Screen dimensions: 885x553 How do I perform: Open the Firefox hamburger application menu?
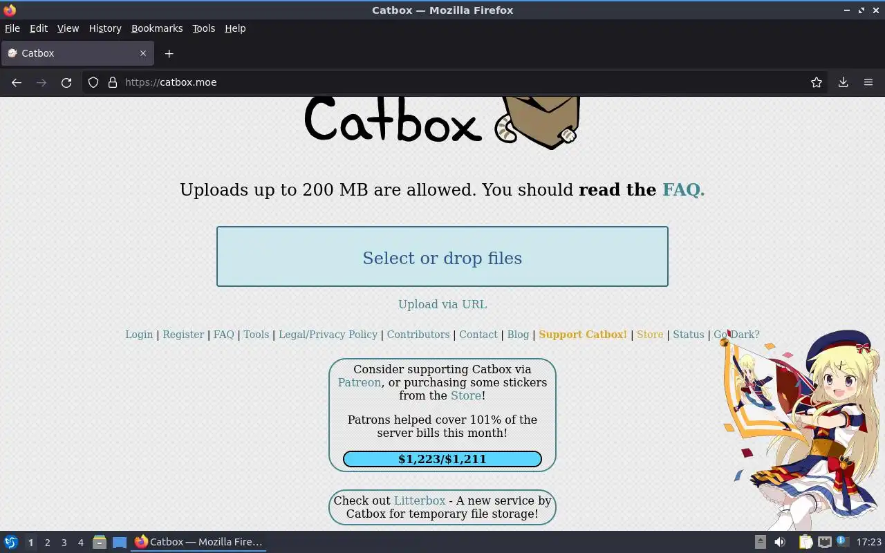coord(868,82)
